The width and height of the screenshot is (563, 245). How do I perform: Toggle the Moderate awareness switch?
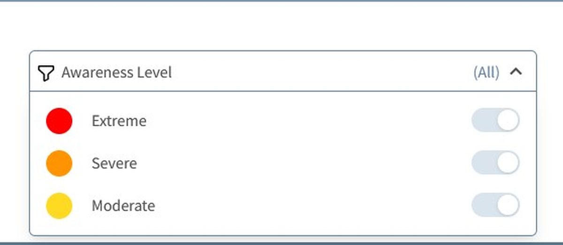pos(495,205)
